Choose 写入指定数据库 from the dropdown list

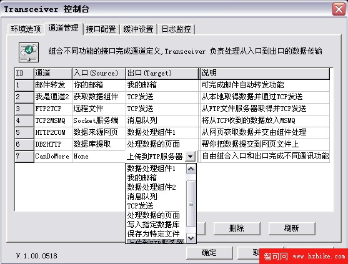(156, 224)
